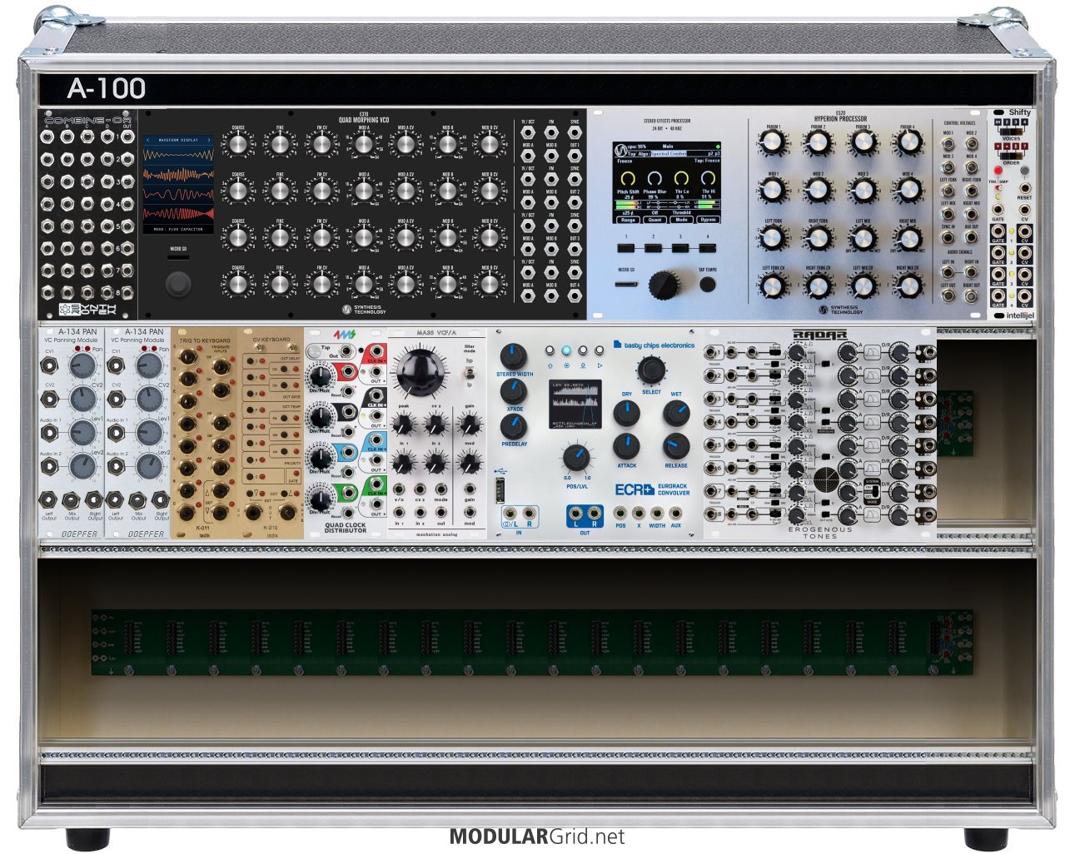Flip the MA35 filter mode hp/lp switch
Image resolution: width=1075 pixels, height=854 pixels.
point(470,373)
